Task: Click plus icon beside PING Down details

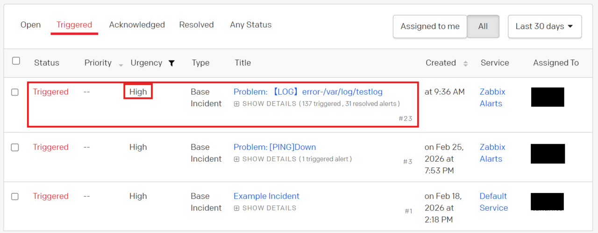Action: click(236, 159)
